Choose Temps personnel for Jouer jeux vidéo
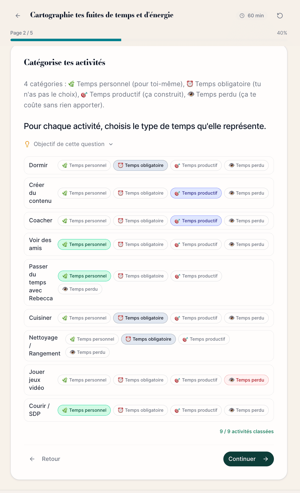The image size is (300, 493). (84, 380)
